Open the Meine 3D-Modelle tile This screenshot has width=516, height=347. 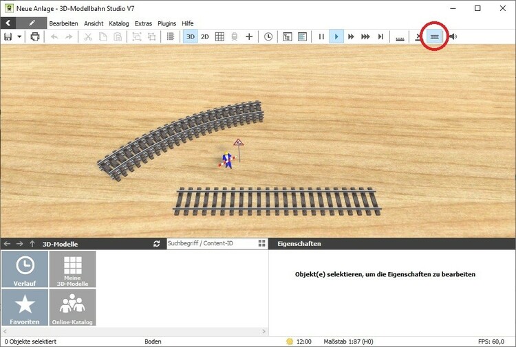point(72,269)
